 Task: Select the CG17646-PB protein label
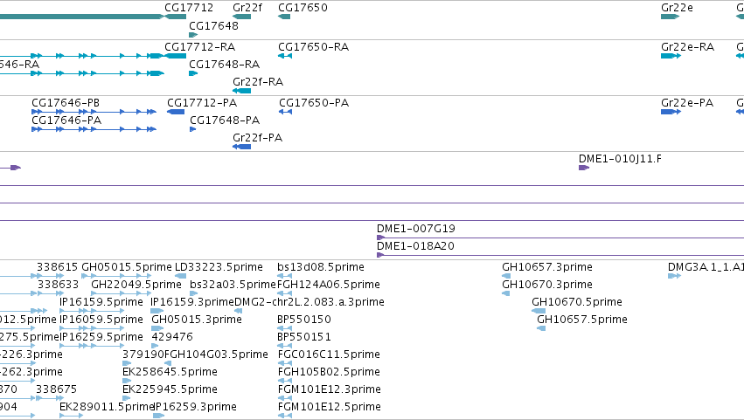(66, 103)
